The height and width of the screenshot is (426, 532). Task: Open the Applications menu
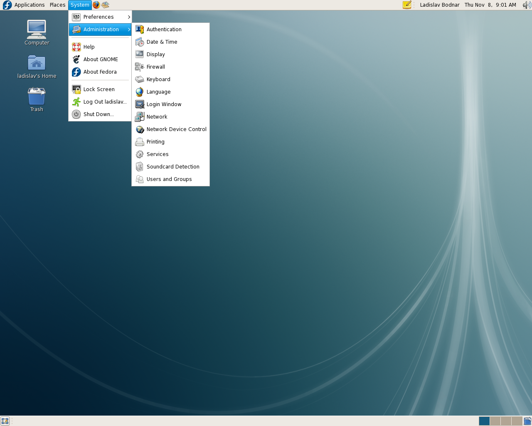pos(30,5)
